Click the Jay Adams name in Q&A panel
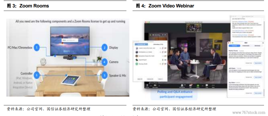 [x=232, y=82]
